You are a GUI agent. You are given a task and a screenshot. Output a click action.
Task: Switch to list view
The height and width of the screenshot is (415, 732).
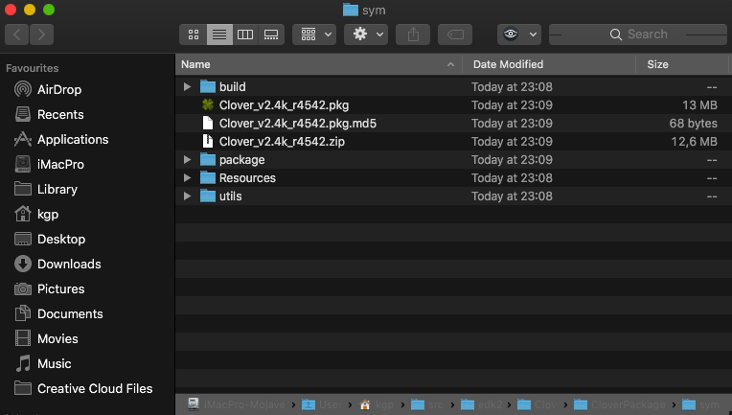click(219, 35)
